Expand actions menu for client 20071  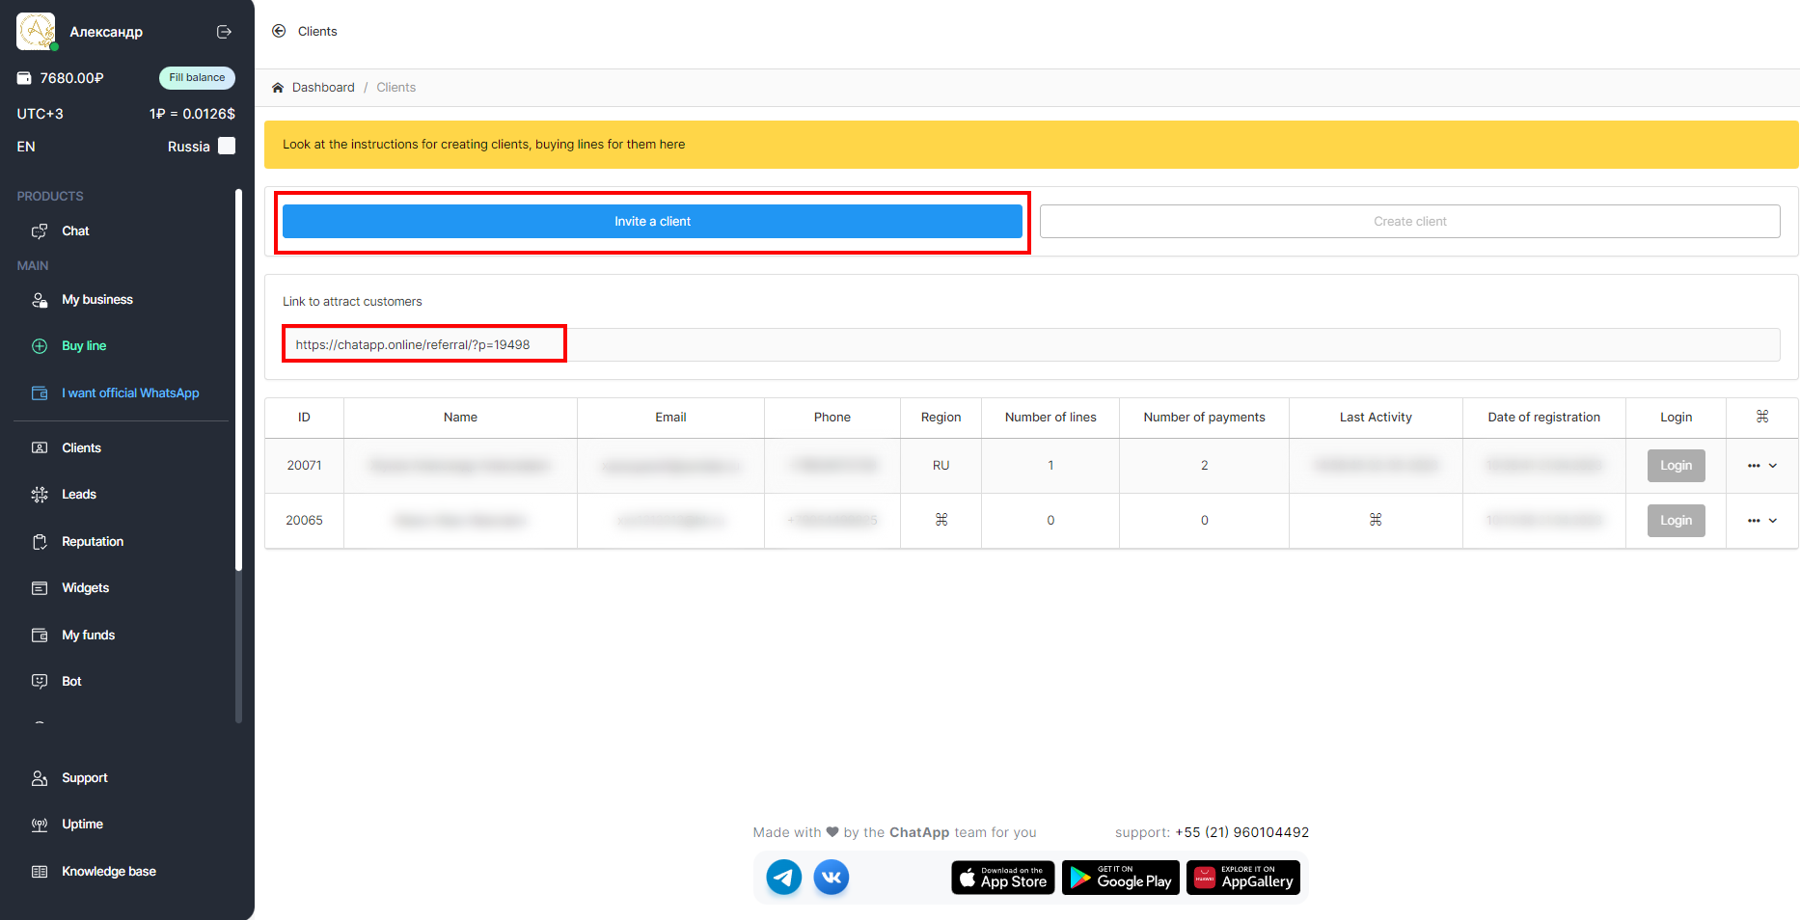(x=1761, y=466)
